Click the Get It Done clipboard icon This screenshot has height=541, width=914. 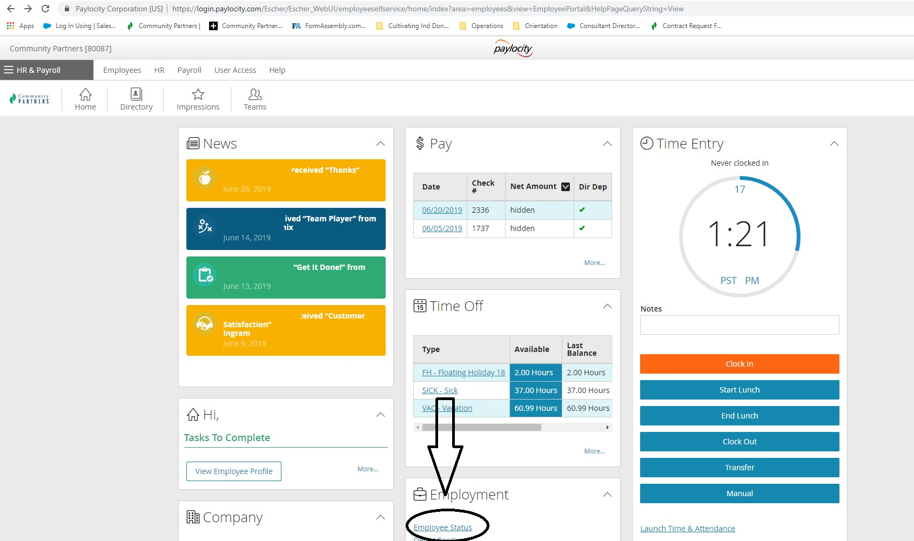[205, 275]
